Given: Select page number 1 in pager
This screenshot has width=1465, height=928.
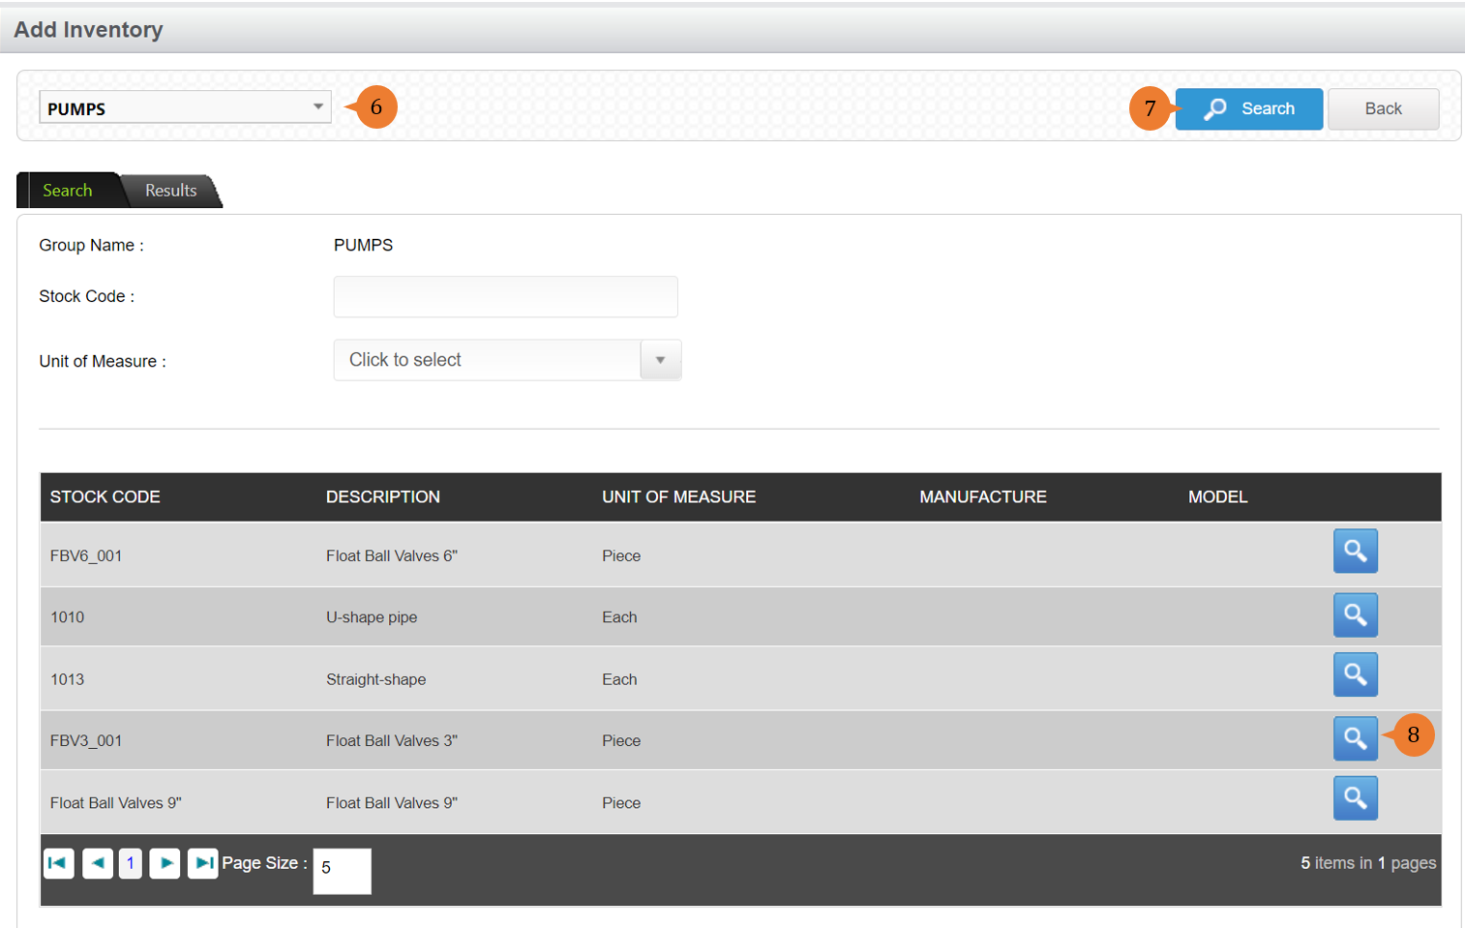Looking at the screenshot, I should [x=131, y=863].
